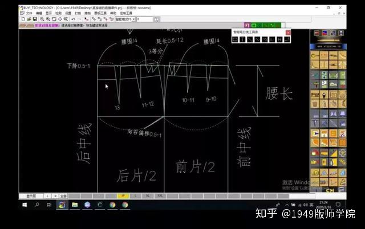
Task: Click the bucket-shaped icon in the tool panel
Action: click(x=315, y=104)
